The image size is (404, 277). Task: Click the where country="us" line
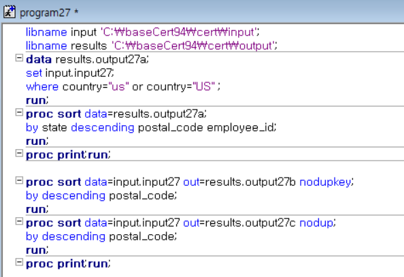pos(123,86)
